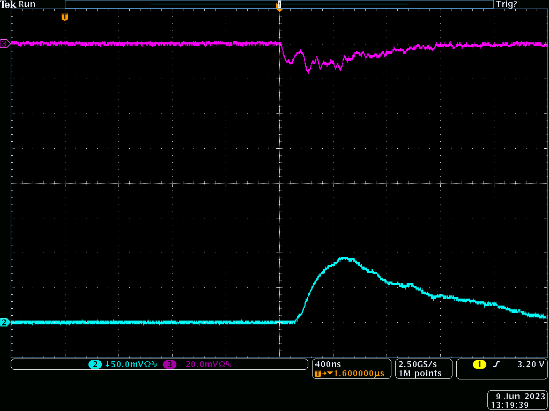Image resolution: width=549 pixels, height=411 pixels.
Task: Select the channel 3 ground marker
Action: [5, 44]
